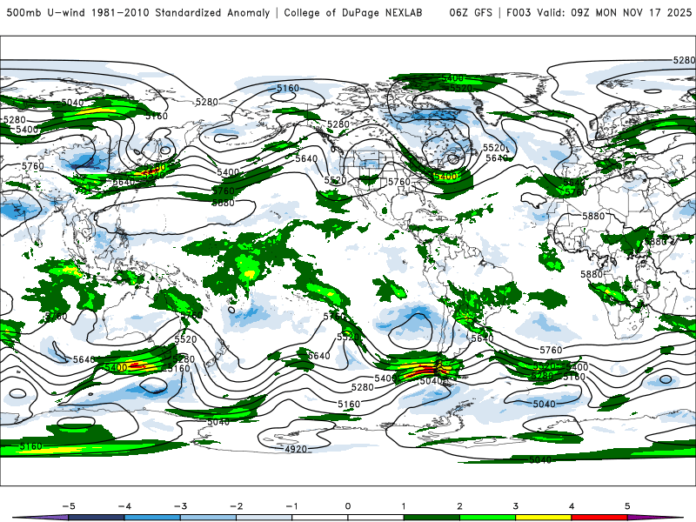Click the '0' color scale label
The height and width of the screenshot is (522, 696).
pyautogui.click(x=348, y=506)
